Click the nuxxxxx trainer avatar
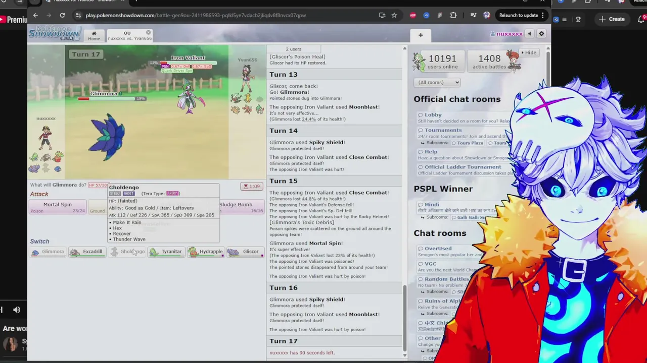 coord(45,138)
